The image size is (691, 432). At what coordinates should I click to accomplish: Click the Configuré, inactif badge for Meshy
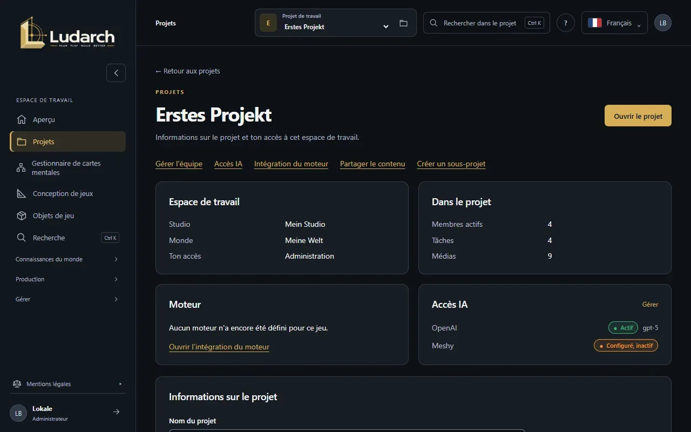point(626,346)
